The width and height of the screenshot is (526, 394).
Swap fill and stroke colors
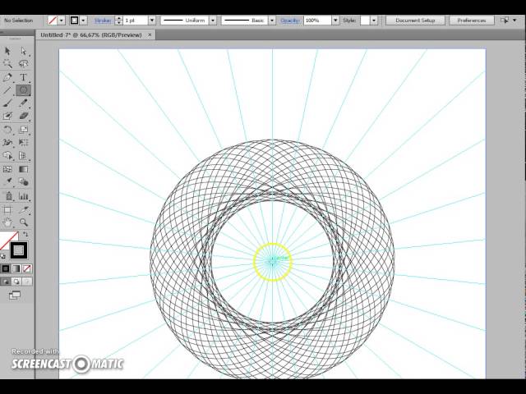(x=25, y=234)
